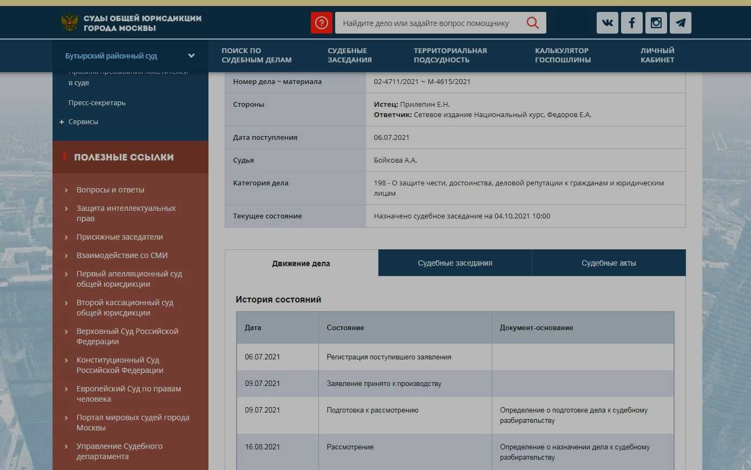Open the VK social media page

pyautogui.click(x=607, y=23)
